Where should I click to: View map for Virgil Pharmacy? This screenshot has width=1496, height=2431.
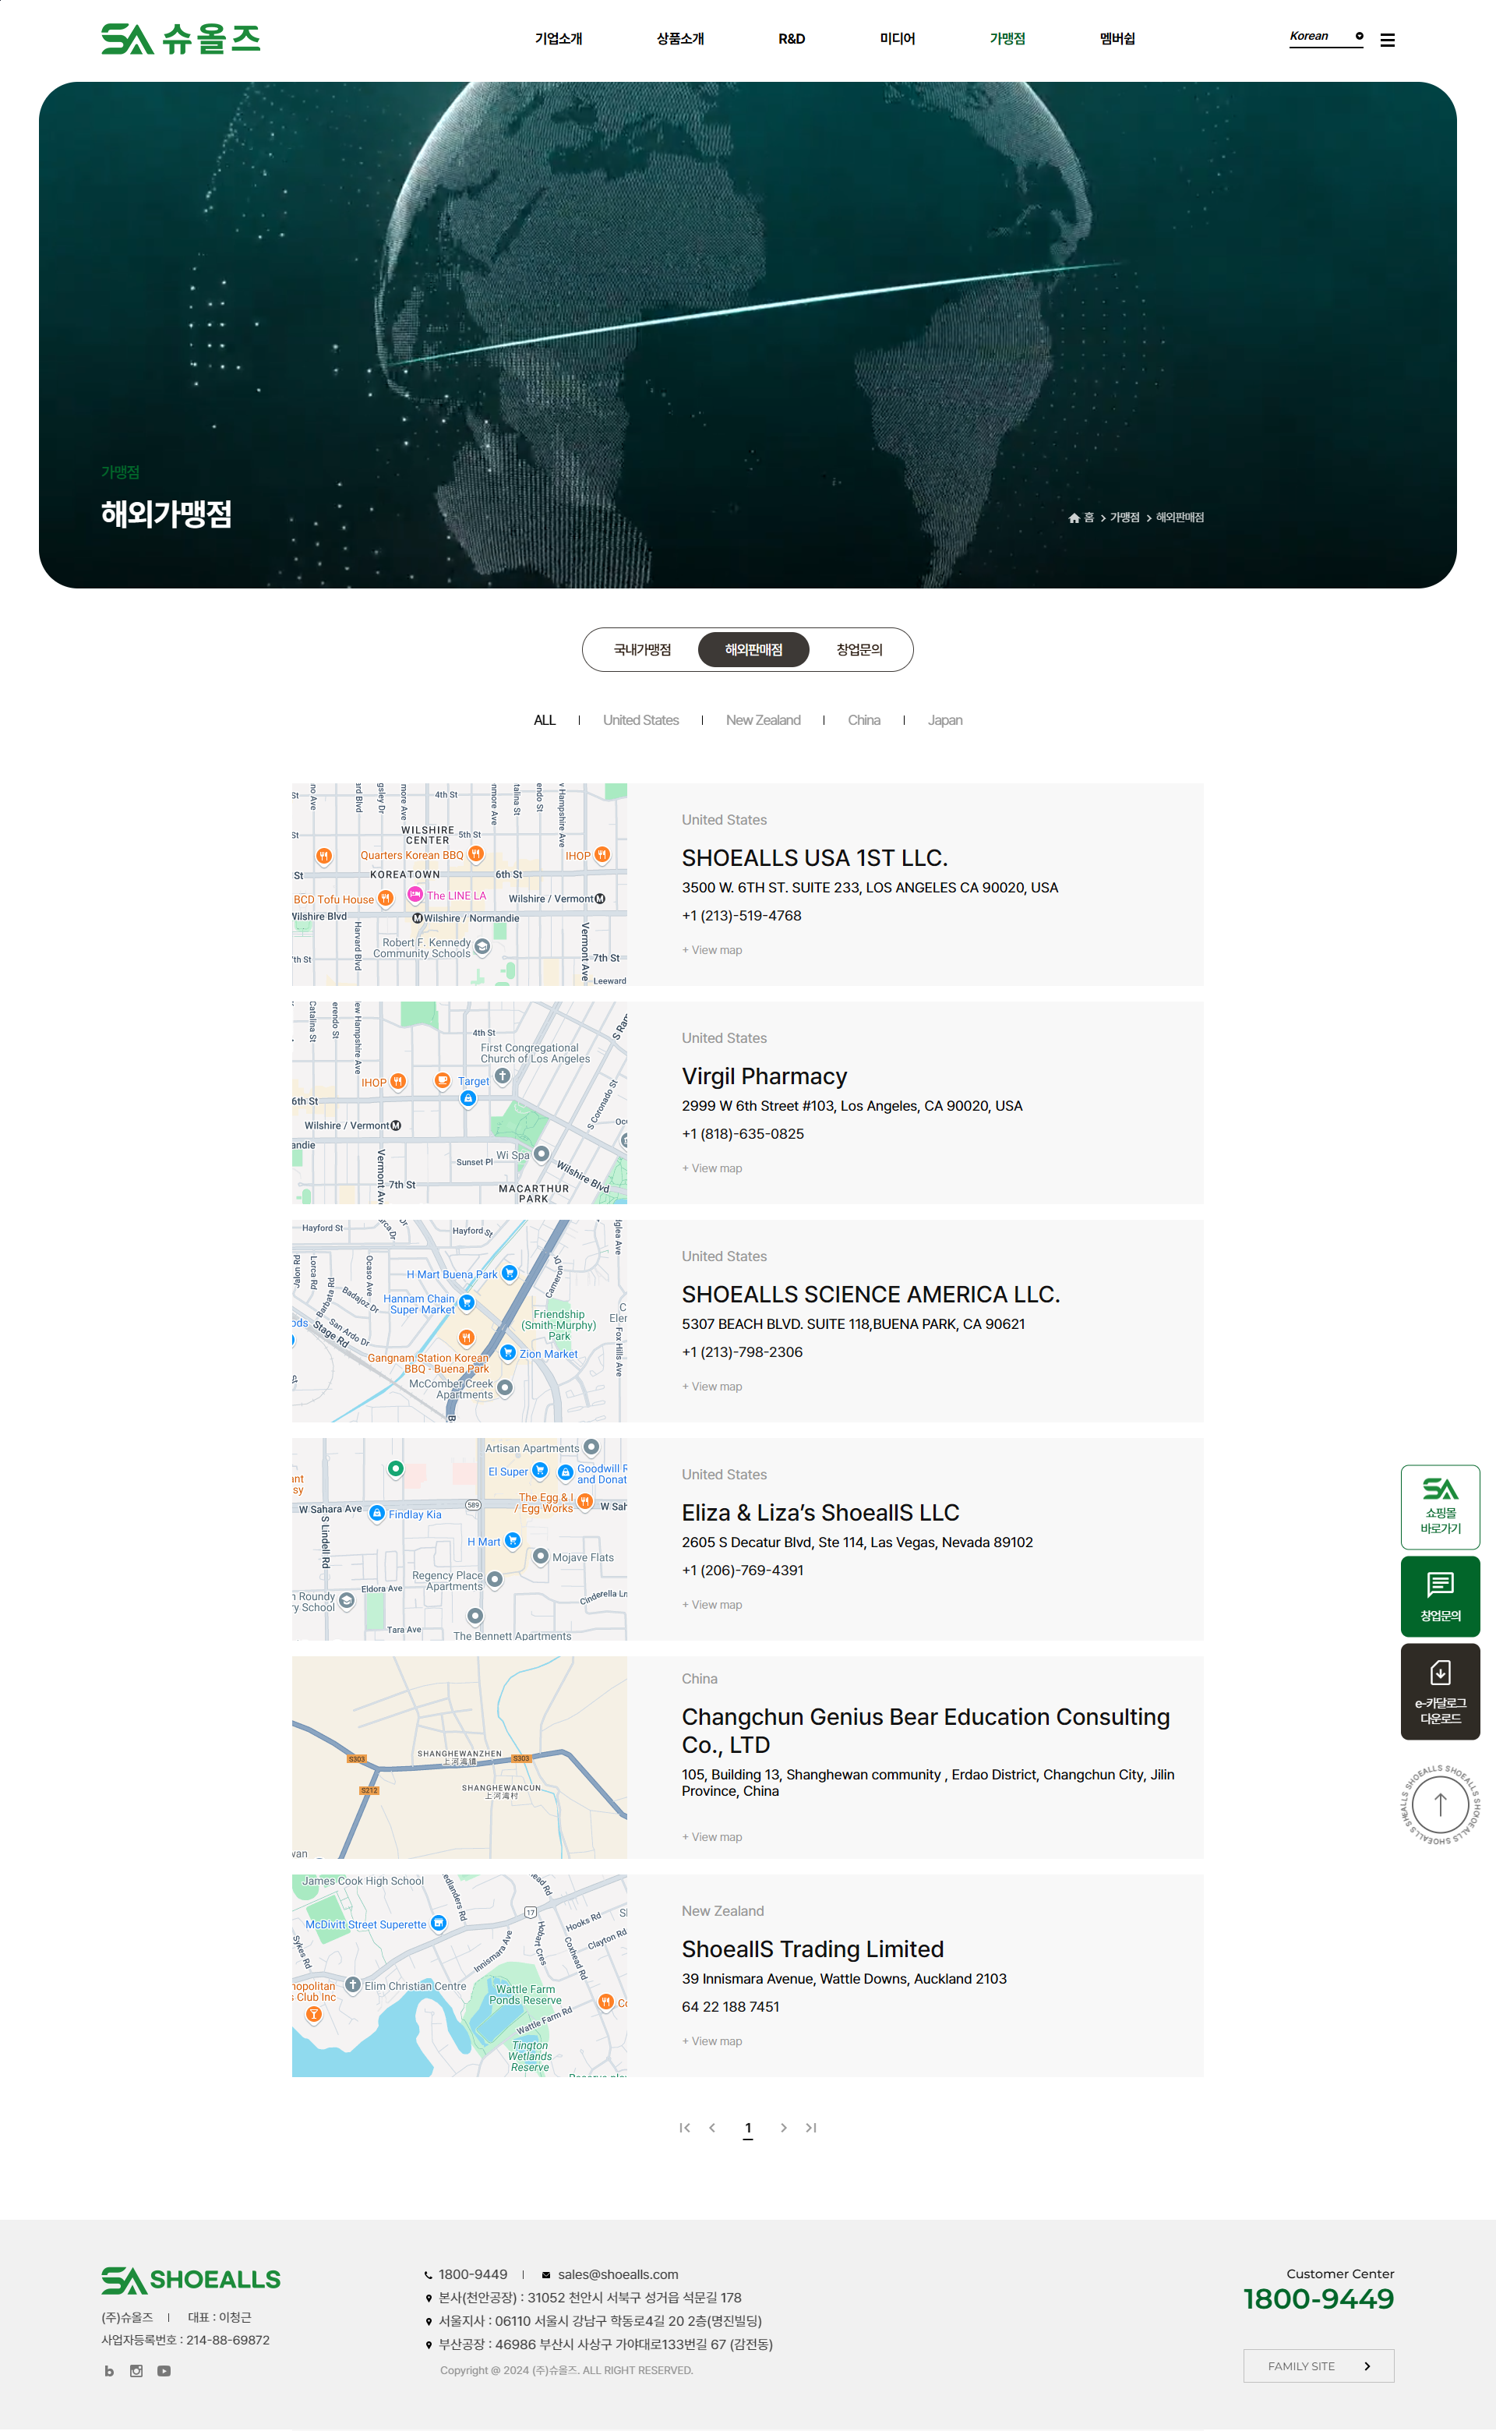tap(712, 1168)
